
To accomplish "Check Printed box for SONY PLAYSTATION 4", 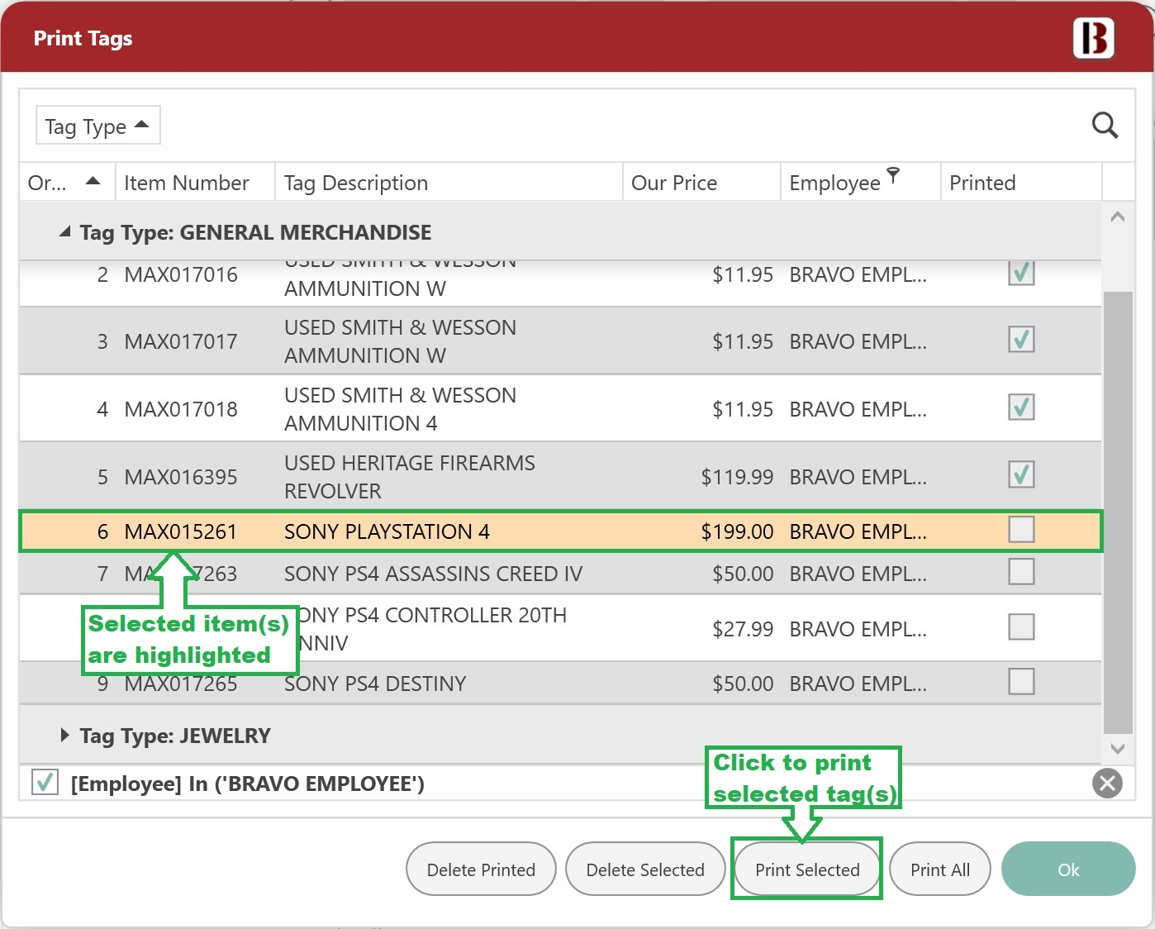I will click(x=1021, y=530).
